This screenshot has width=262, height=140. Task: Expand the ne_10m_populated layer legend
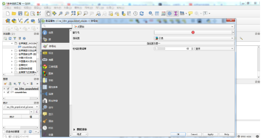click(4, 89)
